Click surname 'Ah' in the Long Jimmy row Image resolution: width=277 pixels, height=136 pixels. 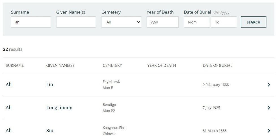pos(9,108)
